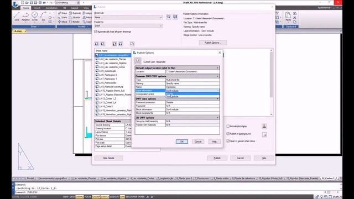Select the Arc tool
This screenshot has height=199, width=354.
43,17
